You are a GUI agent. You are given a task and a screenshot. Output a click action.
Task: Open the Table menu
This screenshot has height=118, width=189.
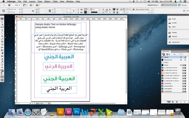[x=55, y=1]
